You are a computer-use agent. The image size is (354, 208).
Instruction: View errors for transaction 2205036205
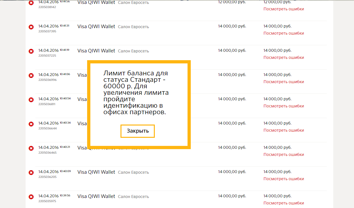click(x=284, y=179)
